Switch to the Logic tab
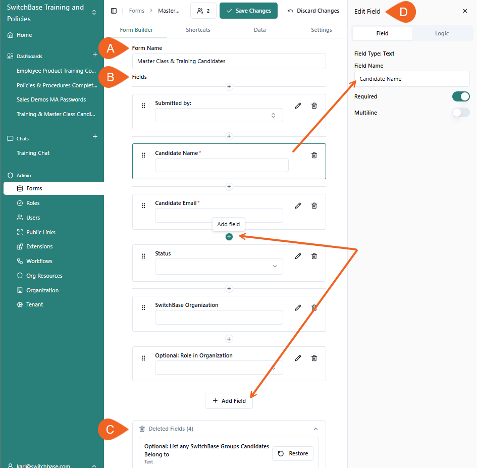 (x=442, y=33)
